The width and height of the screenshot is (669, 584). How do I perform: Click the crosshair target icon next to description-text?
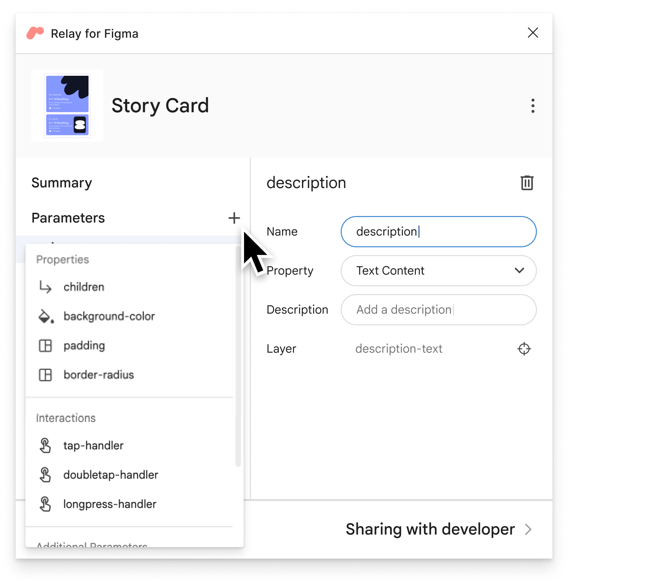pyautogui.click(x=524, y=347)
